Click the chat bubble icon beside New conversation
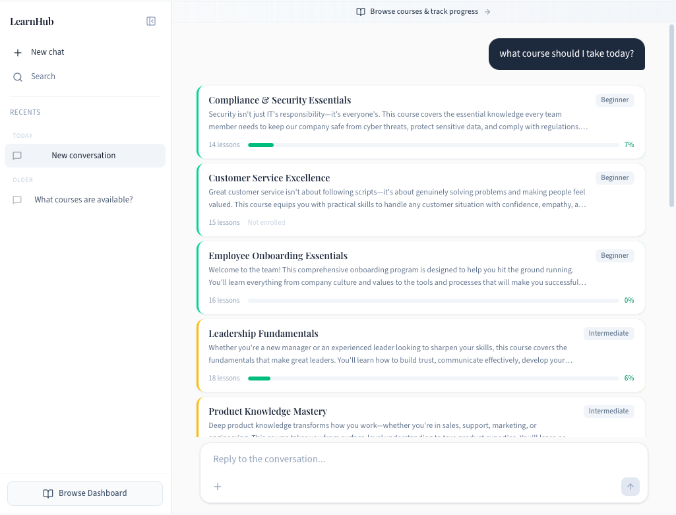 pos(17,155)
